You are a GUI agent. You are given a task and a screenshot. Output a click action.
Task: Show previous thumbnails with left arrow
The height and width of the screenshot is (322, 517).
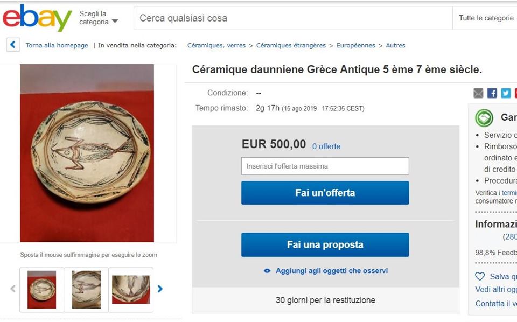point(13,289)
